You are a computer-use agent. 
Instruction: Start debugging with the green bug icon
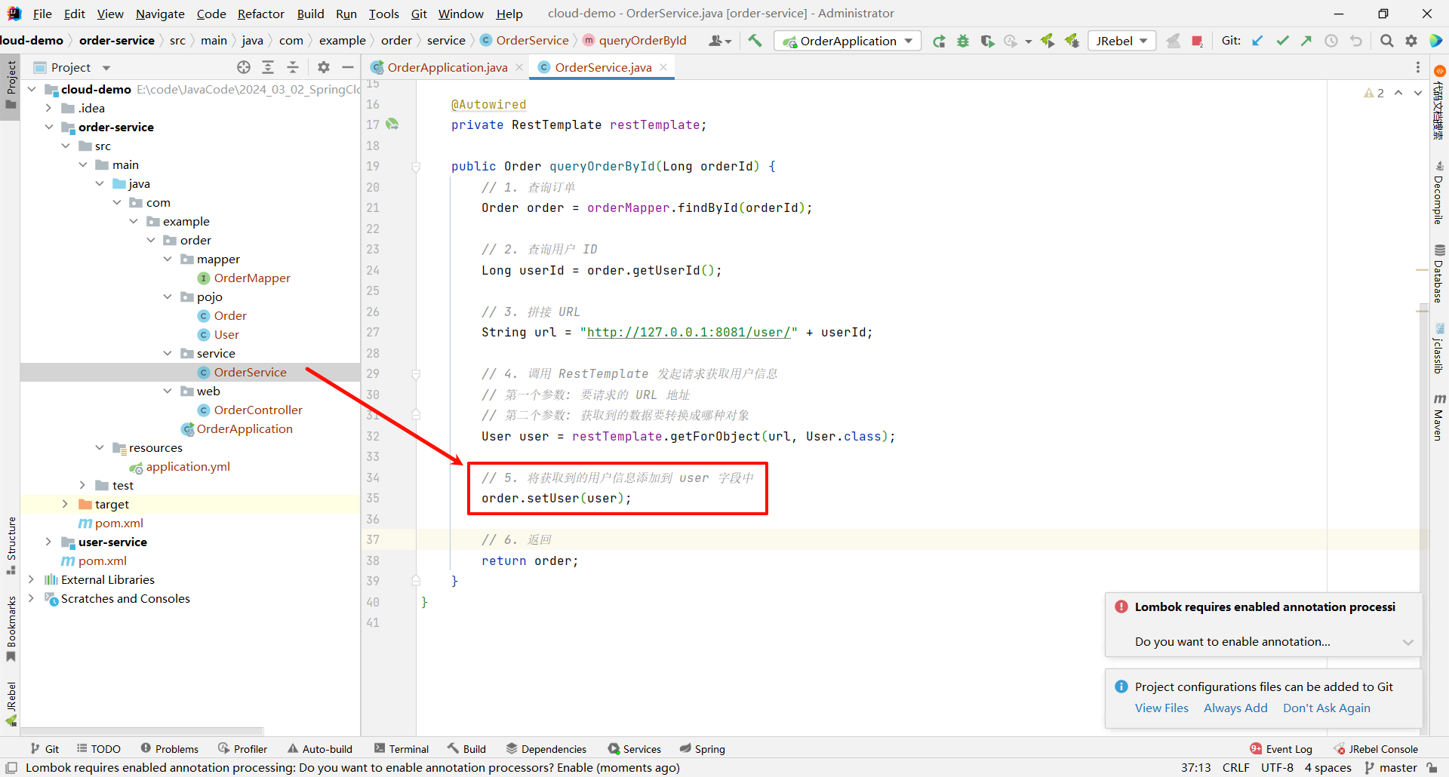[x=963, y=41]
